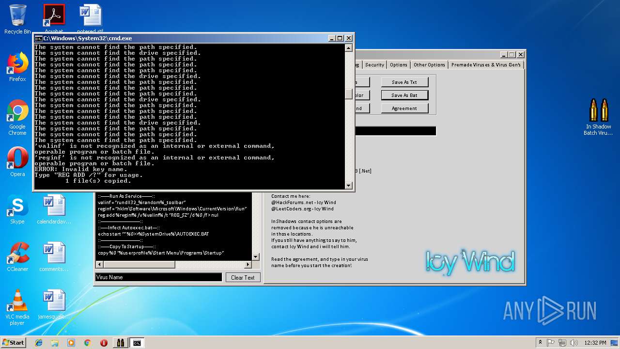Click code area horizontal scrollbar right arrow
Image resolution: width=620 pixels, height=349 pixels.
[248, 265]
